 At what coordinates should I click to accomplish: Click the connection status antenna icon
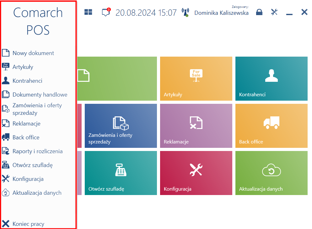click(185, 12)
